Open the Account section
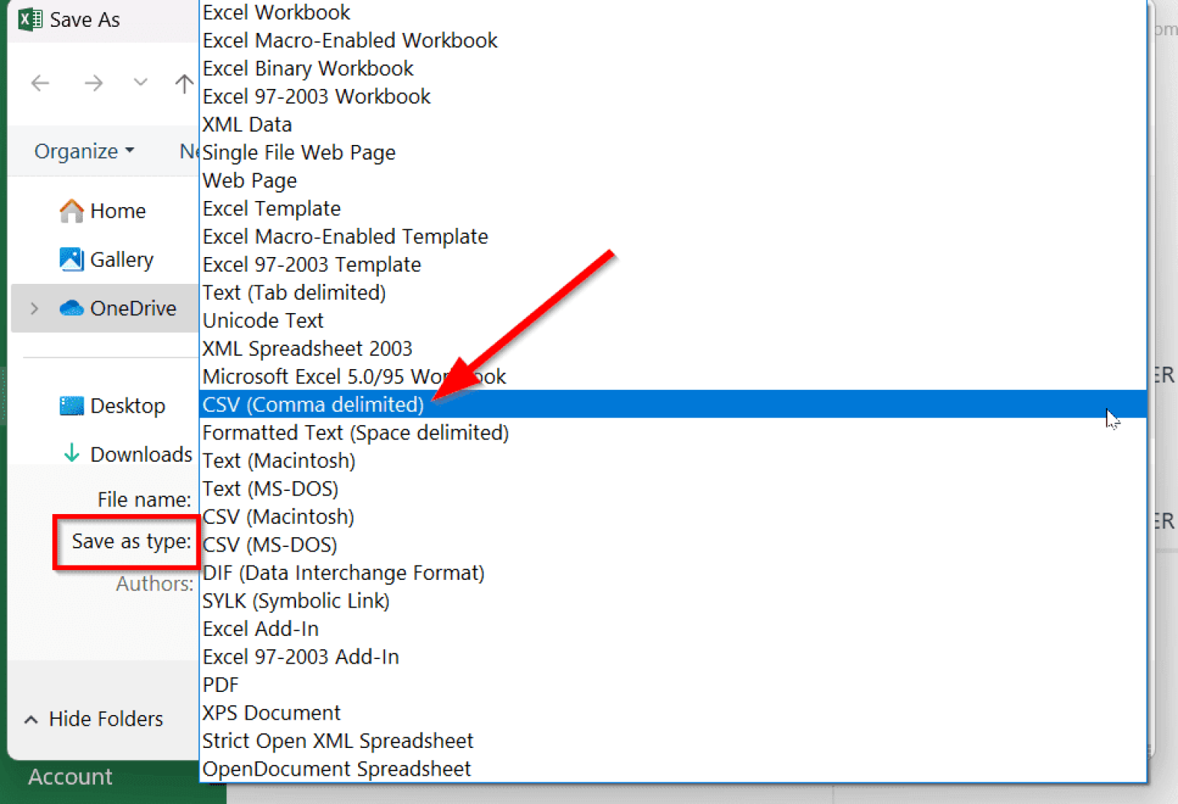The image size is (1178, 804). point(70,776)
